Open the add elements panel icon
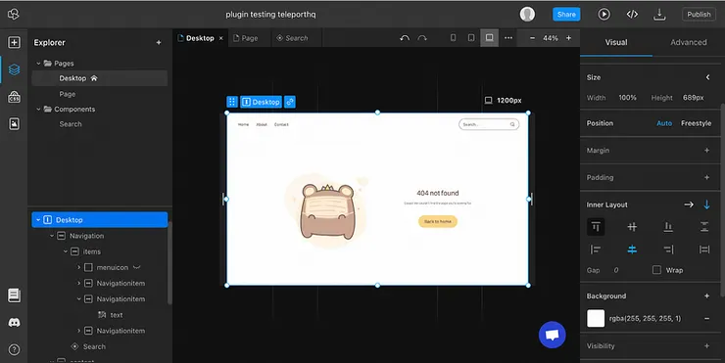The height and width of the screenshot is (363, 725). pyautogui.click(x=14, y=42)
